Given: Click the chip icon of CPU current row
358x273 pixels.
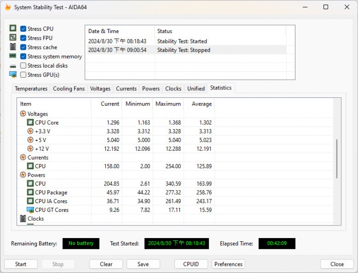Looking at the screenshot, I should click(30, 166).
